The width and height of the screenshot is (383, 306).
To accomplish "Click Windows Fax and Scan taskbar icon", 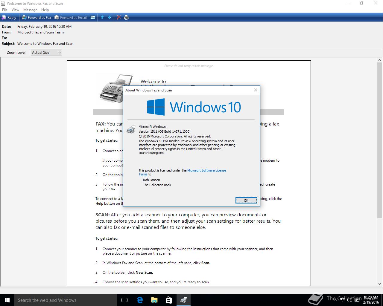I will click(183, 300).
